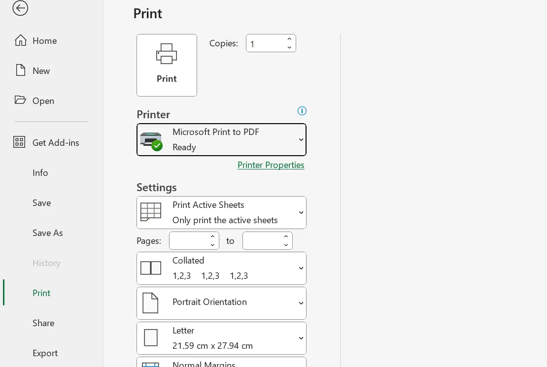Select the Home icon in the sidebar
The width and height of the screenshot is (547, 367).
pyautogui.click(x=21, y=40)
